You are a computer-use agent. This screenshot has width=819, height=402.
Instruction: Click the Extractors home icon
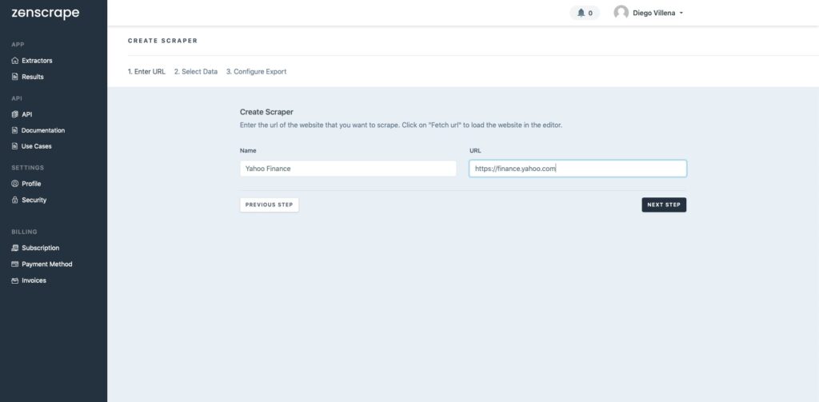15,61
